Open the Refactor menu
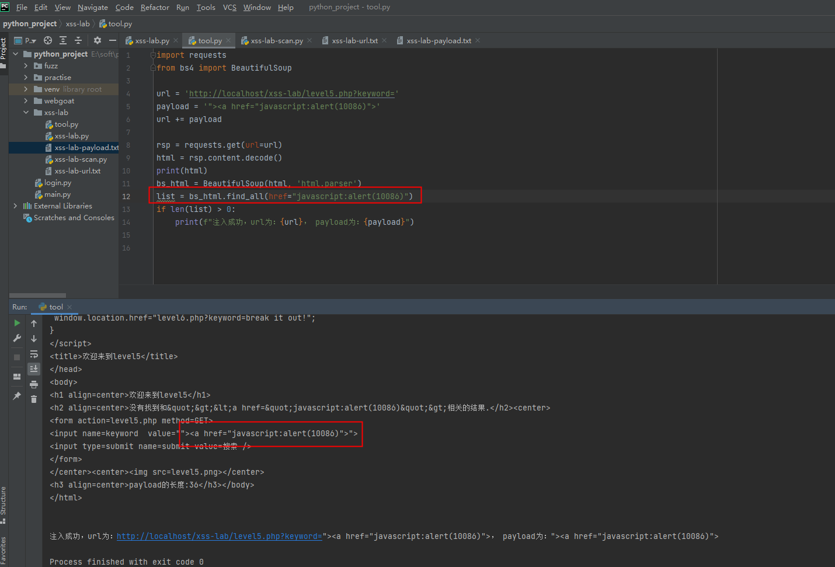The height and width of the screenshot is (567, 835). [x=155, y=8]
